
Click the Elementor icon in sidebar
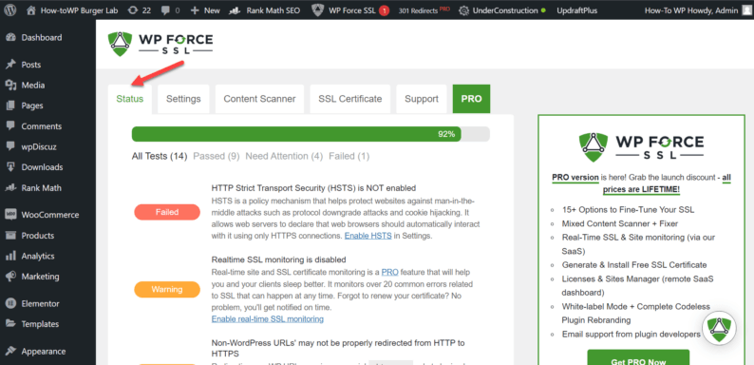click(x=11, y=303)
